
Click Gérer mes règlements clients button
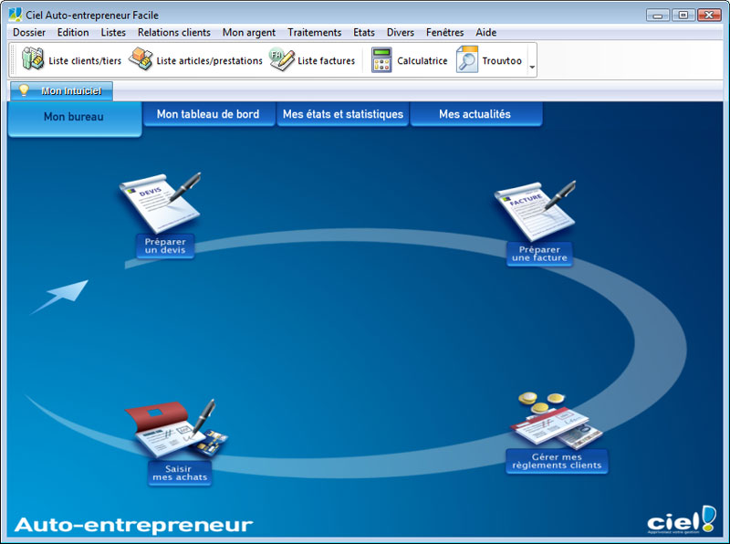click(557, 461)
